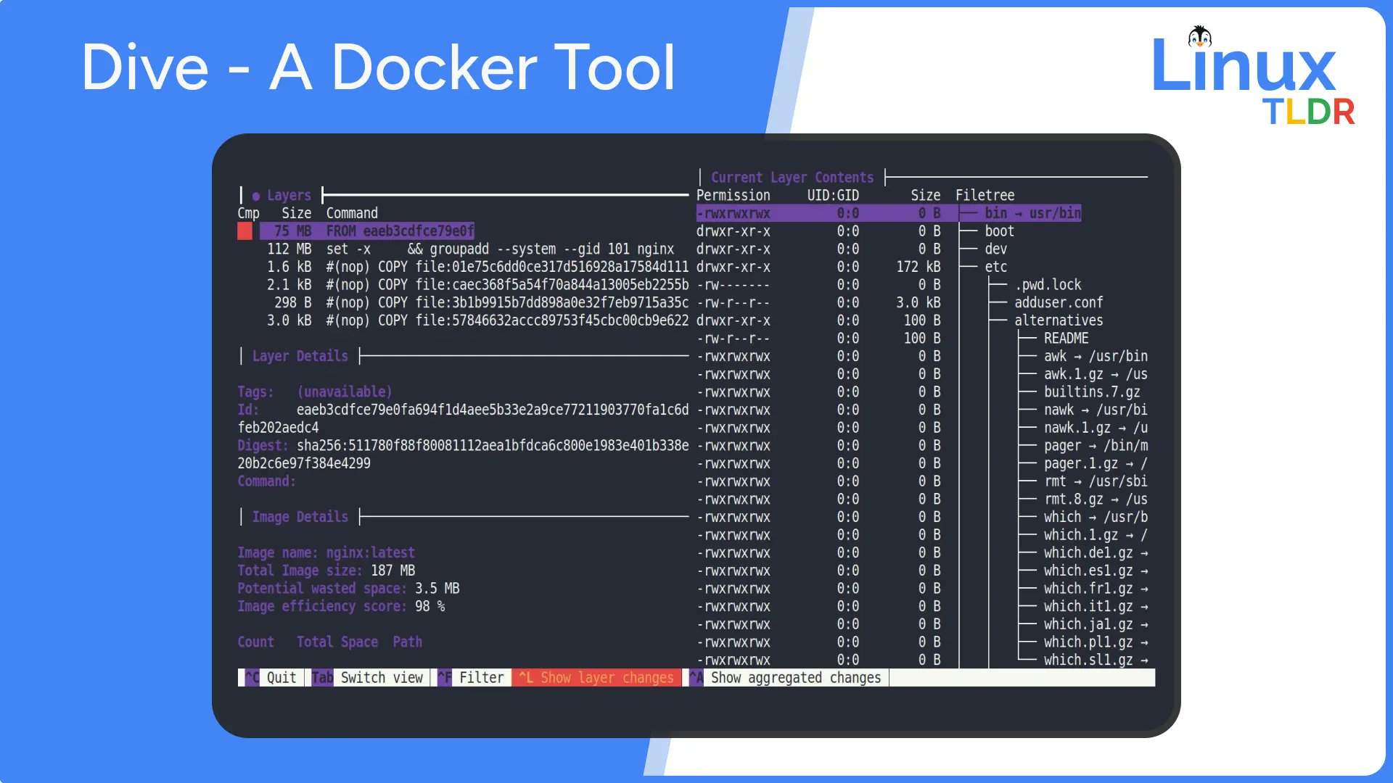1393x783 pixels.
Task: Select the 112 MB groupadd layer
Action: [x=464, y=249]
